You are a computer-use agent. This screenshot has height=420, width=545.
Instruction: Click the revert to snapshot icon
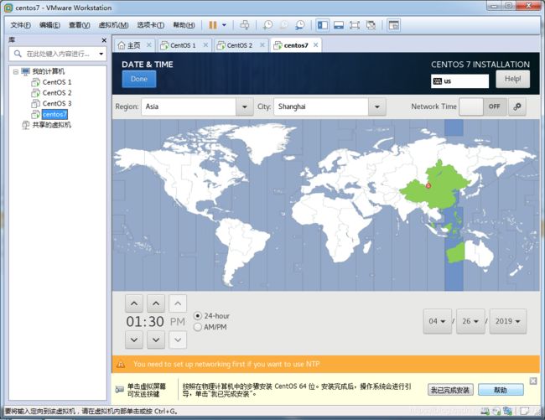click(x=283, y=25)
